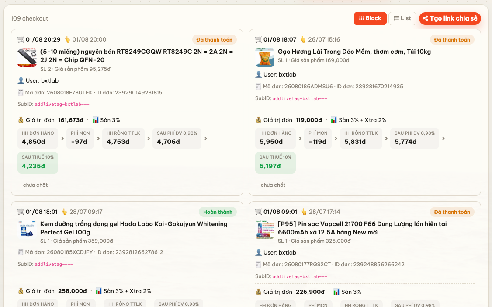Click the pointing-hand icon beside 01/08 20:00
Viewport: 492px width, 307px height.
pos(67,39)
